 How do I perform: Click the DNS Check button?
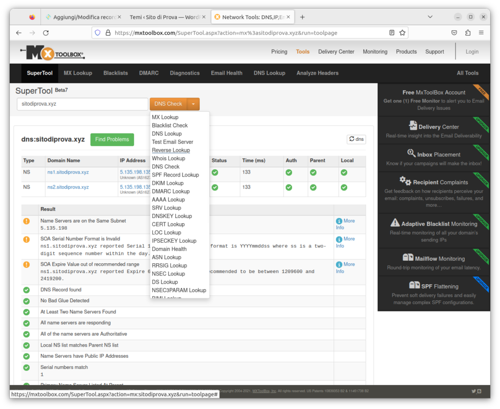point(168,104)
